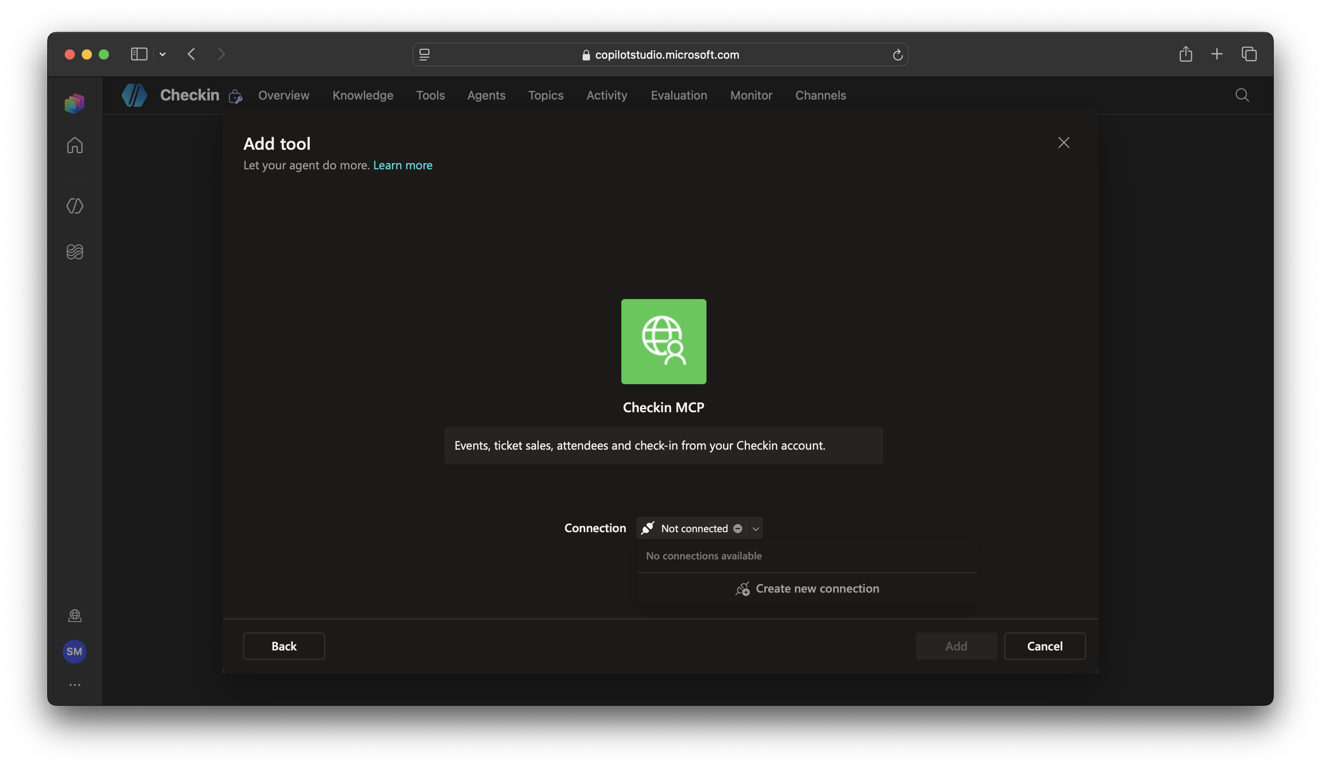Open the Monitor tab
Viewport: 1321px width, 770px height.
(751, 95)
